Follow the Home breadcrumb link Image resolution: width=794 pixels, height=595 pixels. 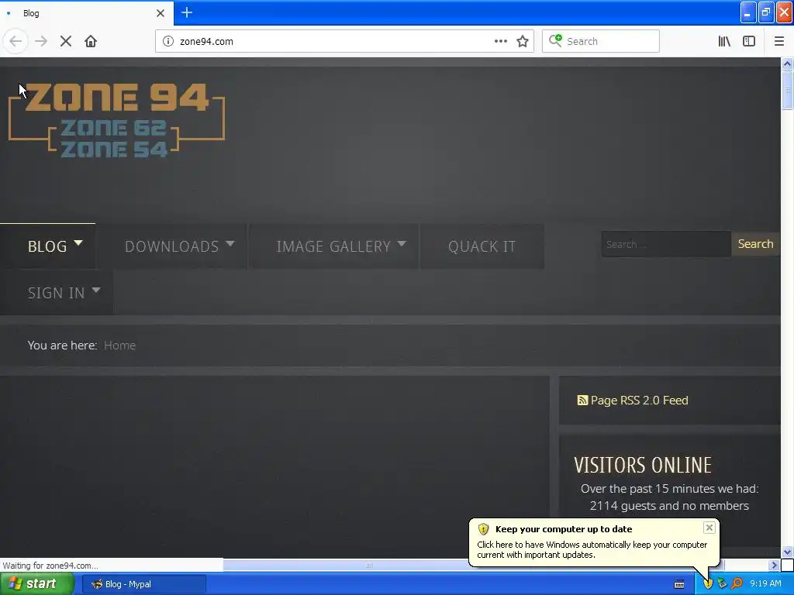coord(119,346)
